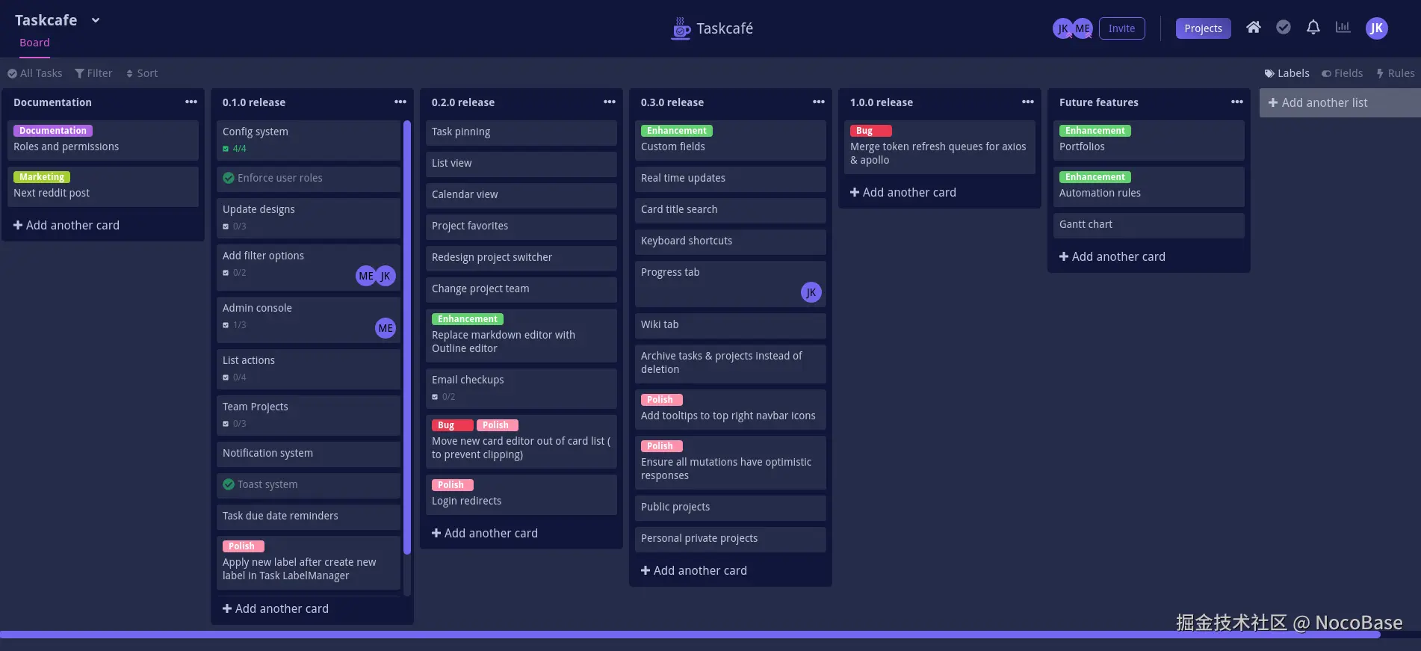The width and height of the screenshot is (1421, 651).
Task: Click Add another list
Action: coord(1340,102)
